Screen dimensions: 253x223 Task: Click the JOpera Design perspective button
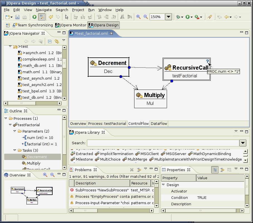104,25
